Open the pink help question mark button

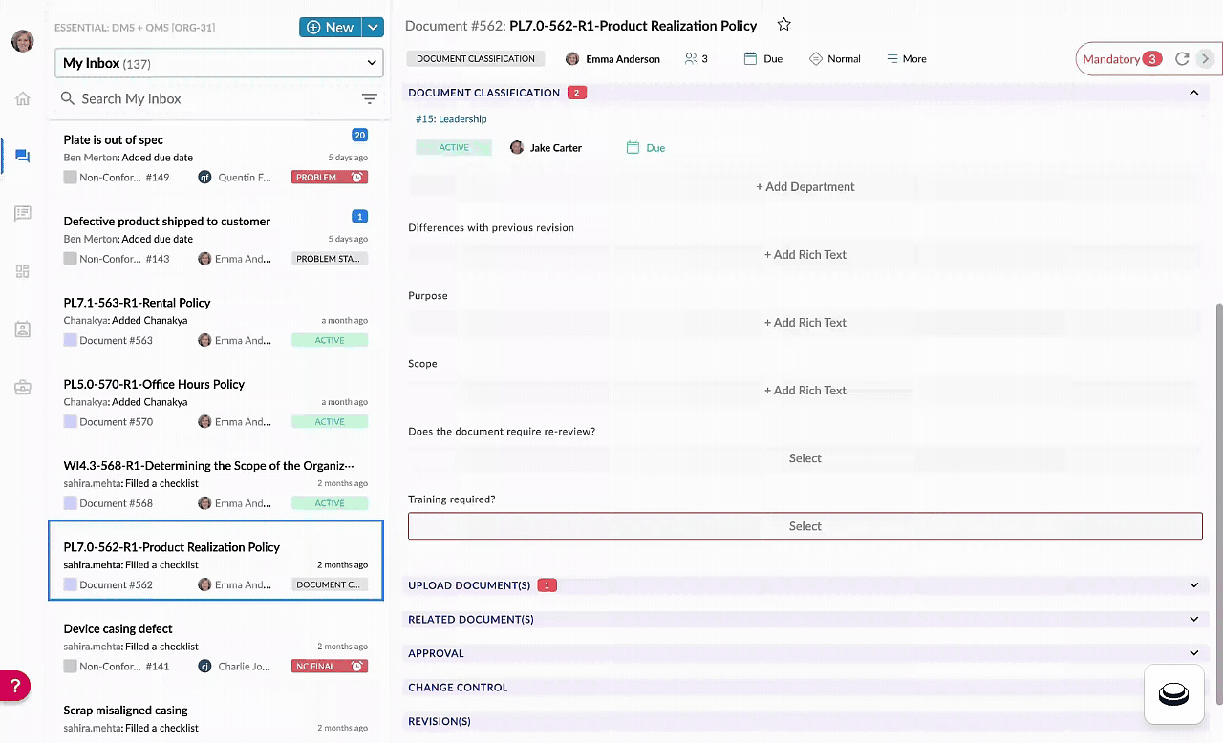tap(14, 686)
